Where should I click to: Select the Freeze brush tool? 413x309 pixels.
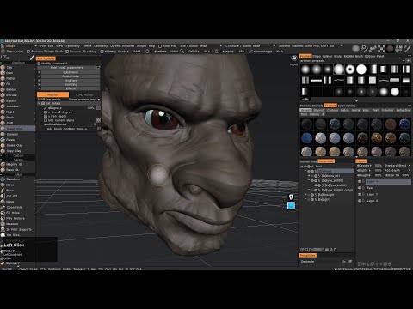click(11, 140)
